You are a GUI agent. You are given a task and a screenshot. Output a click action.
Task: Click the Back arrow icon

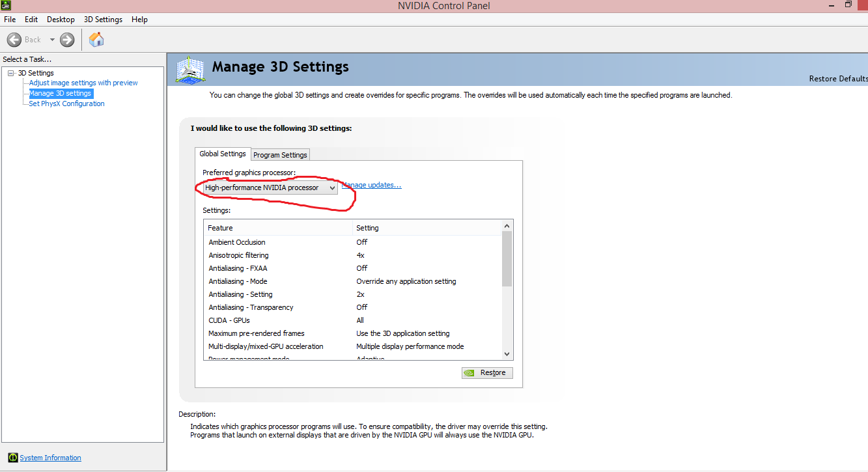click(x=14, y=40)
